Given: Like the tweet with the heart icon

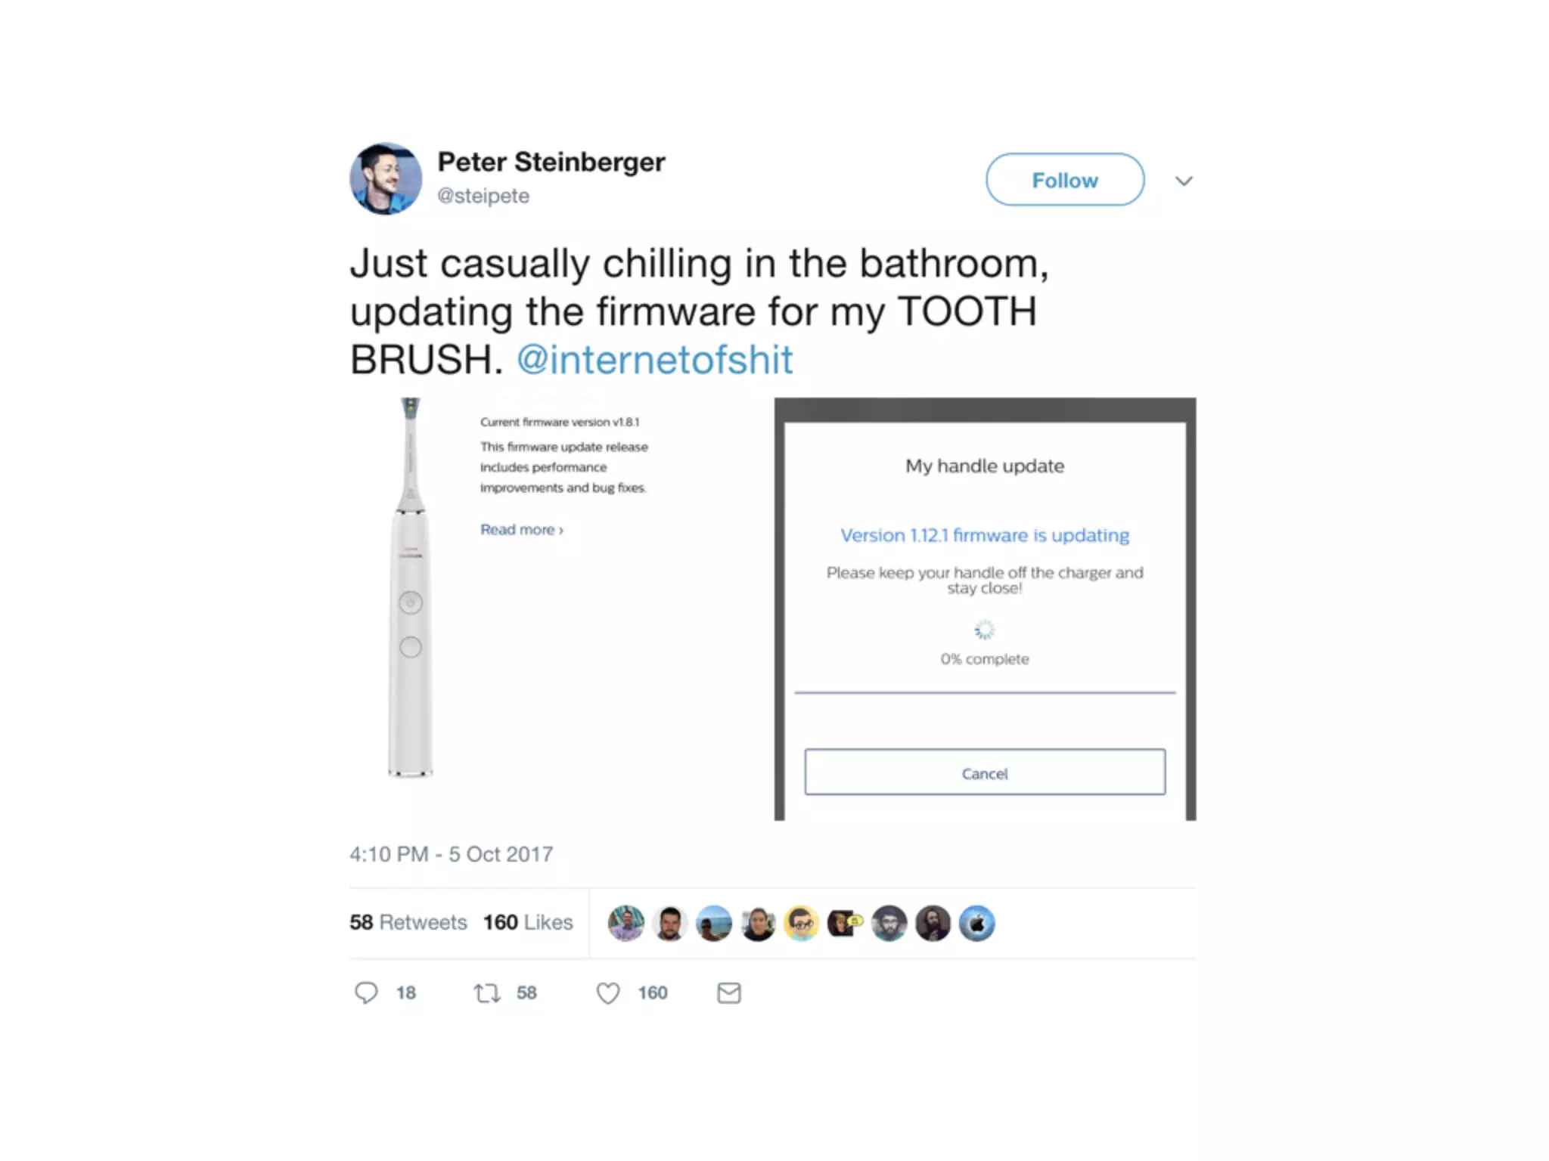Looking at the screenshot, I should pyautogui.click(x=608, y=992).
